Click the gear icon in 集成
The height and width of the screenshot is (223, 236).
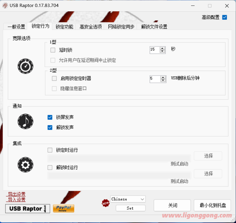(x=25, y=165)
